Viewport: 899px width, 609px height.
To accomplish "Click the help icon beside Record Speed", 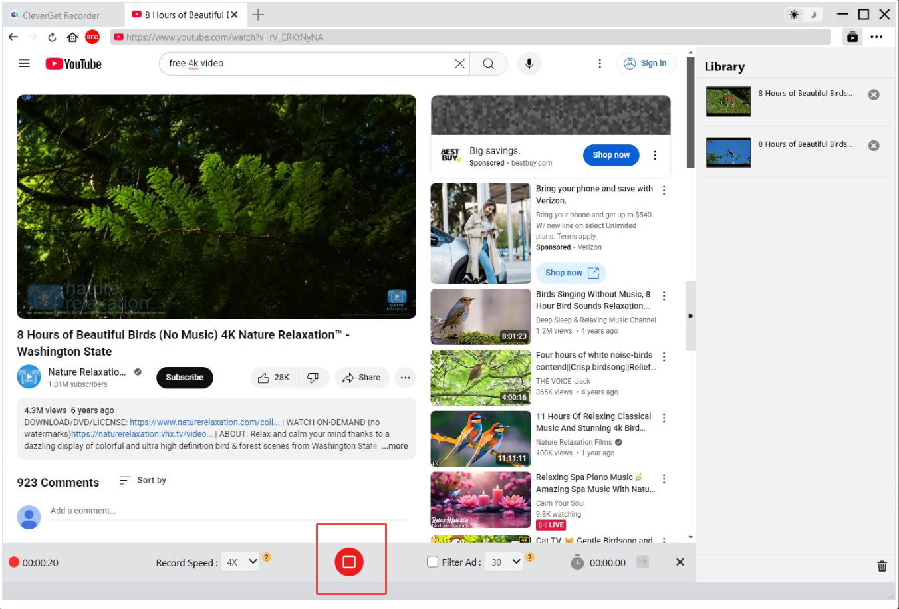I will 267,557.
